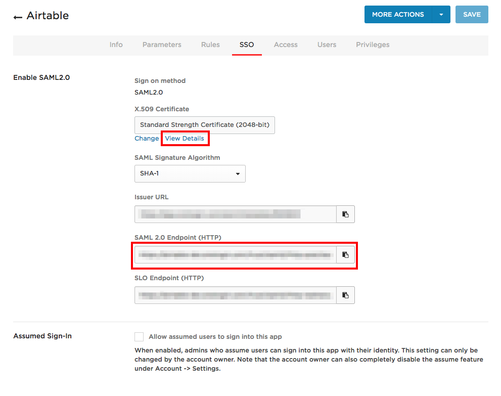
Task: Open the Parameters tab
Action: (162, 45)
